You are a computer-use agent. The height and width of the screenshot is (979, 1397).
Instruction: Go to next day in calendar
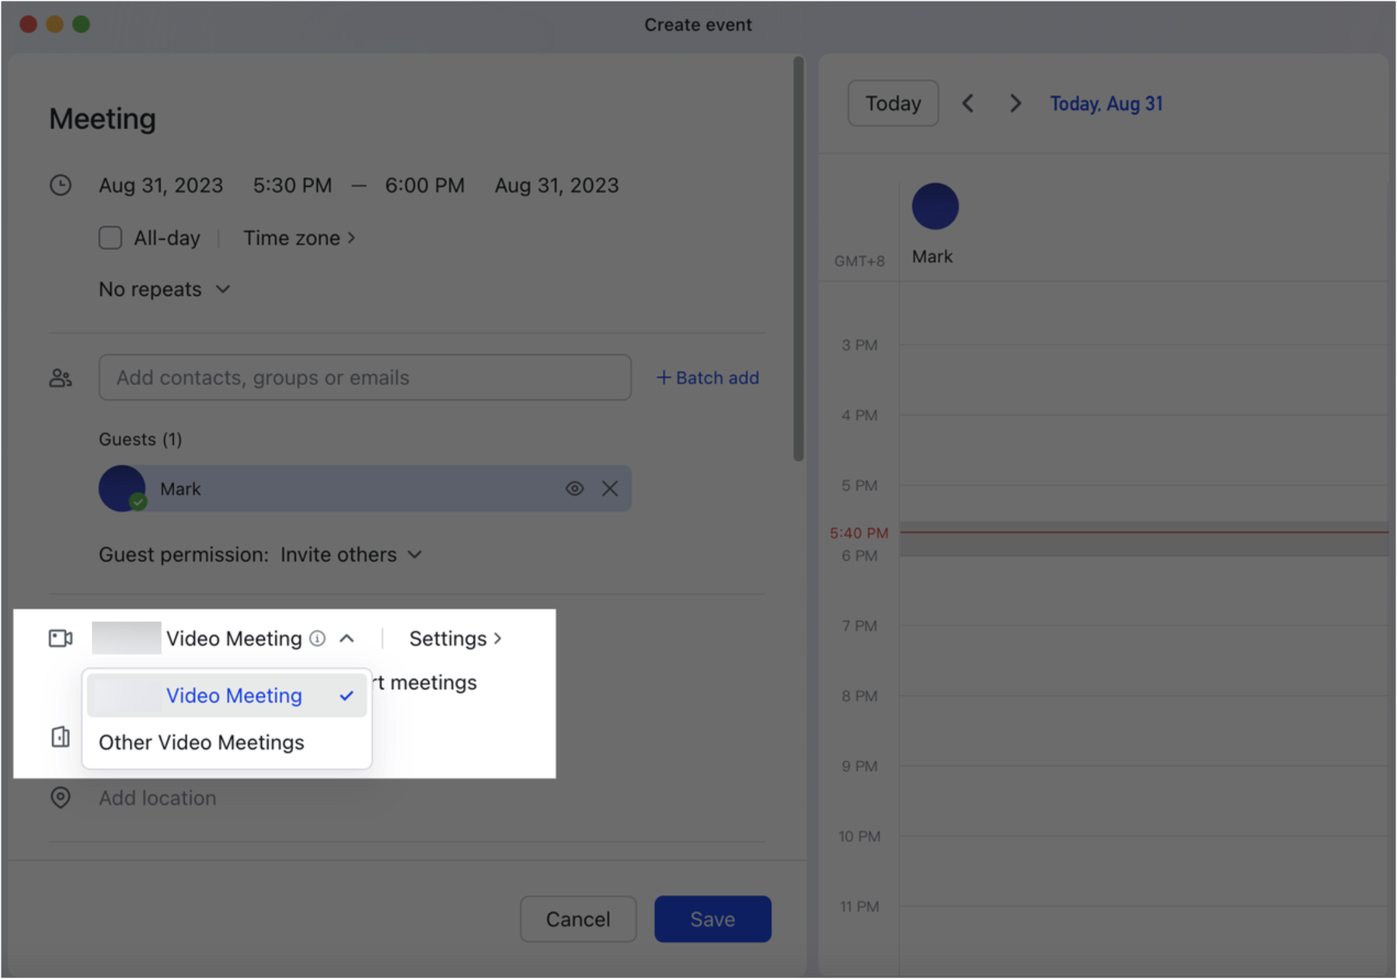(1015, 103)
